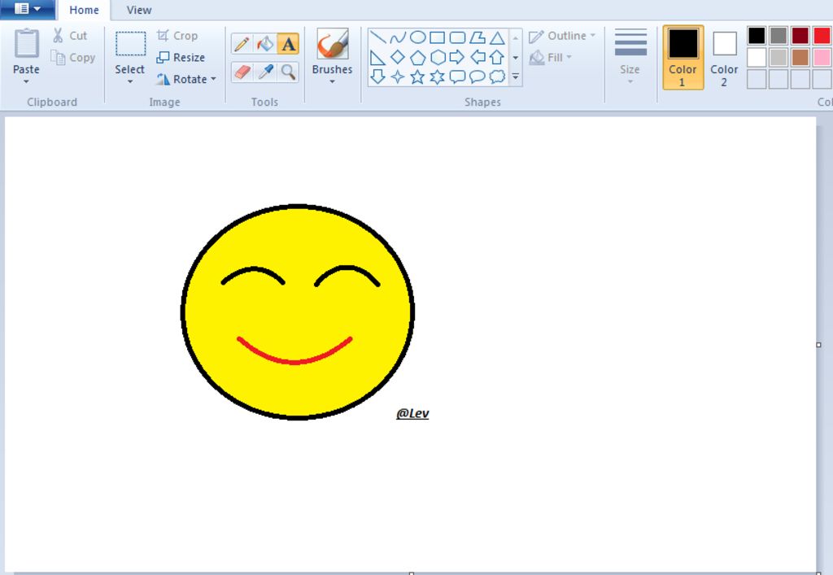833x575 pixels.
Task: Click the Magnifier tool
Action: (x=289, y=72)
